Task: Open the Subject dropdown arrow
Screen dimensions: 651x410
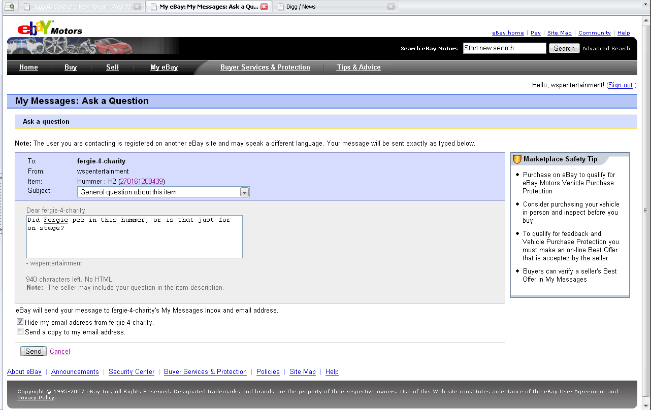Action: point(244,192)
